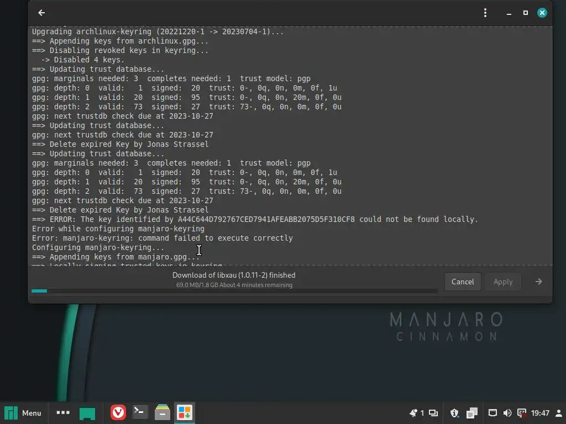Click 'Download of libxau (1.0.11-2) finished' status
Image resolution: width=566 pixels, height=424 pixels.
pyautogui.click(x=234, y=275)
